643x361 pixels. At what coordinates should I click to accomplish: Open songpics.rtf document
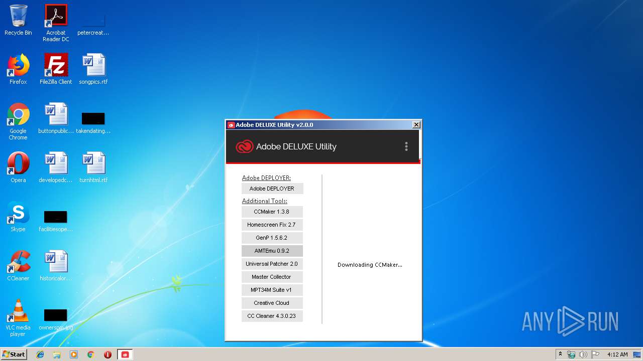(93, 69)
